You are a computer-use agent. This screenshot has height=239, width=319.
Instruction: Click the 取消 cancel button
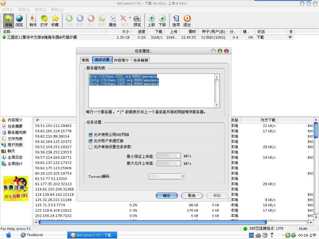point(192,195)
